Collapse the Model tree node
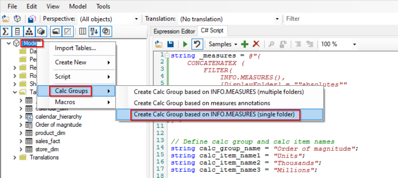 pyautogui.click(x=9, y=43)
